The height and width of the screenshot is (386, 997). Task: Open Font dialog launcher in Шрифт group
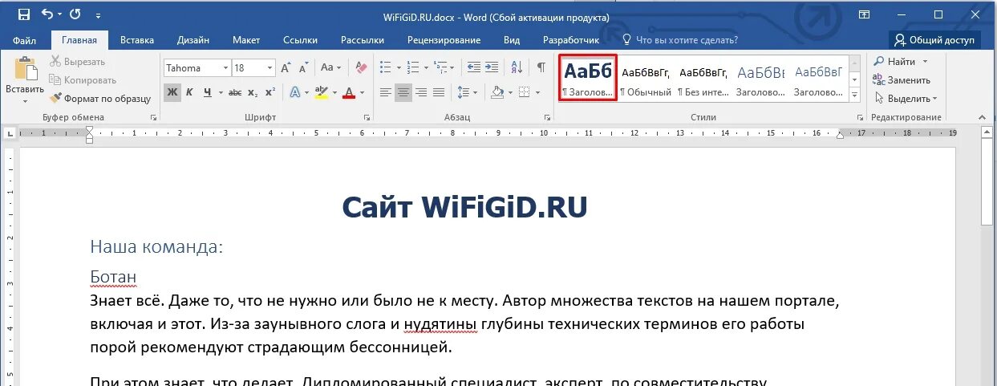point(366,118)
